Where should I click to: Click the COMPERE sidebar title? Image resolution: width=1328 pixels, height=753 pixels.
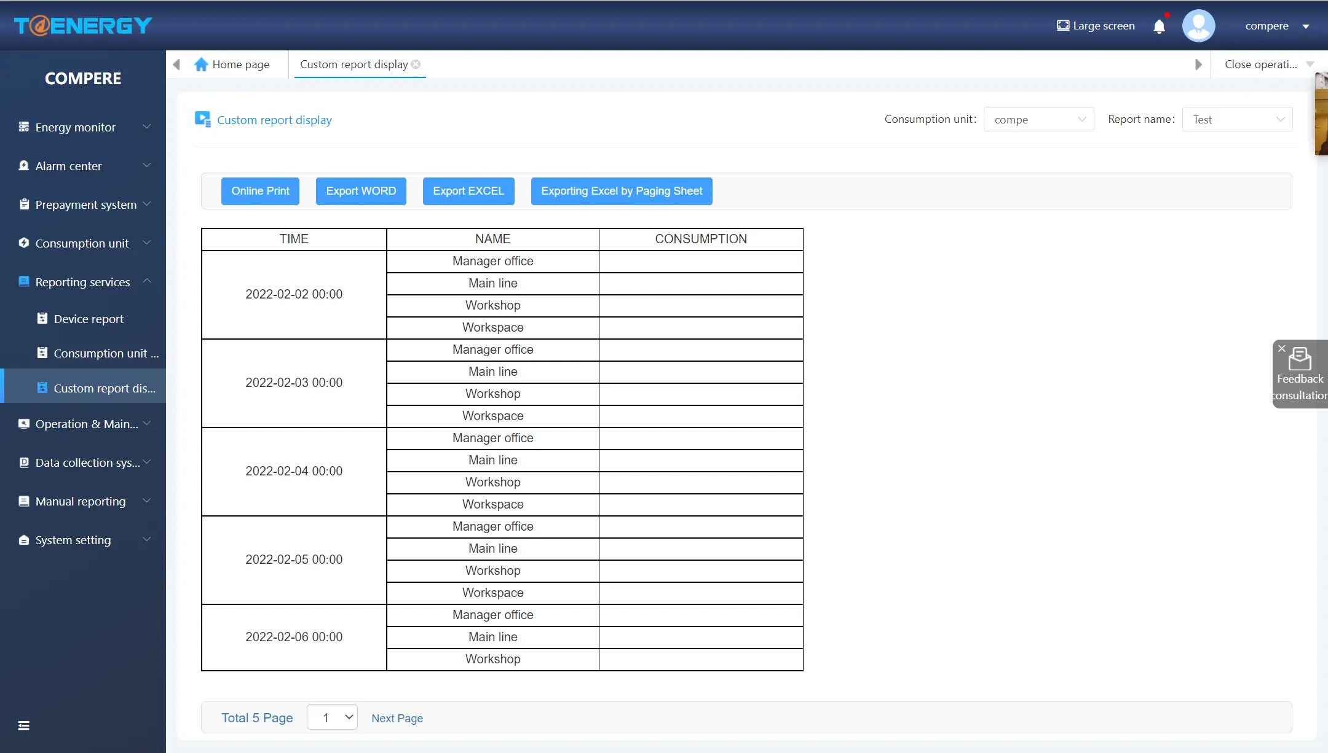click(x=83, y=79)
